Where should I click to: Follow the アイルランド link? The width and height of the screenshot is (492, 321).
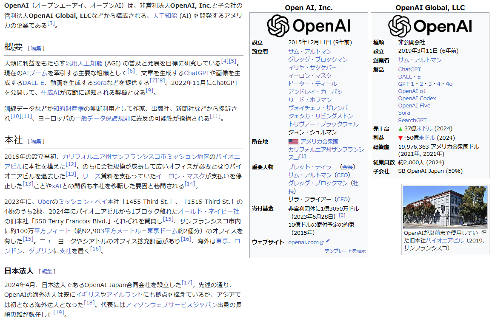coord(124,295)
